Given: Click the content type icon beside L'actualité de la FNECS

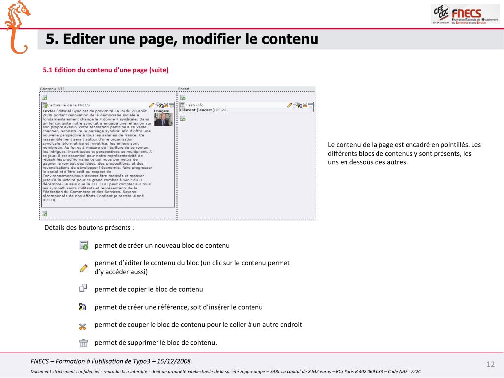Looking at the screenshot, I should (45, 105).
